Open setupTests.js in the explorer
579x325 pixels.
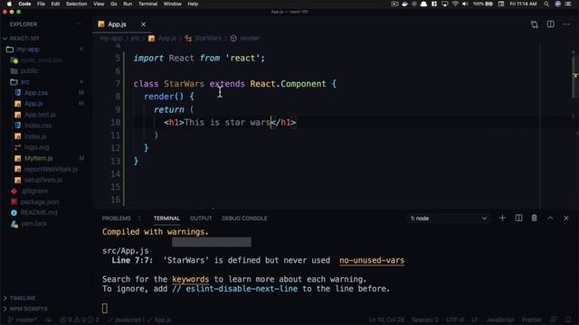click(43, 181)
